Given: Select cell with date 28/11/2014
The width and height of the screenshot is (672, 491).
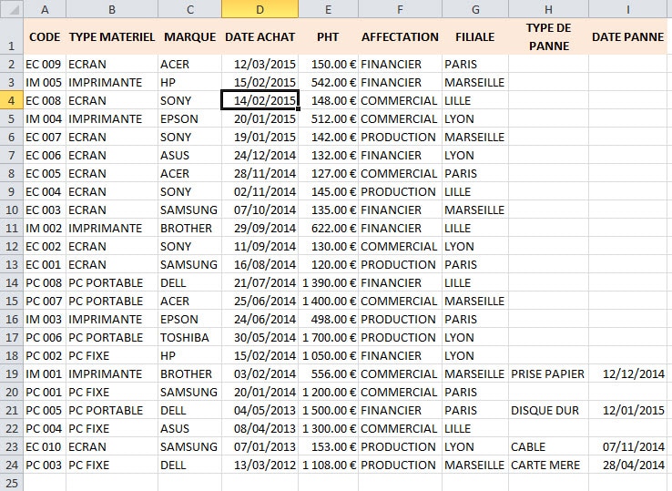Looking at the screenshot, I should pos(260,173).
